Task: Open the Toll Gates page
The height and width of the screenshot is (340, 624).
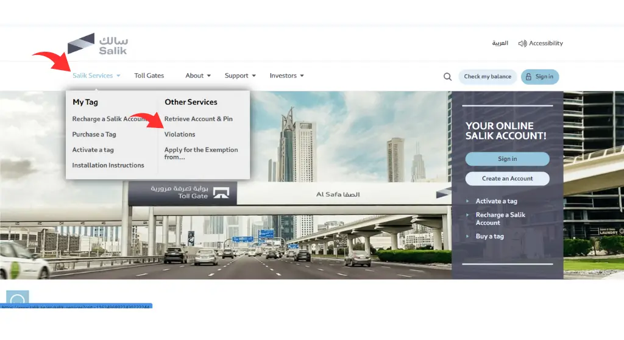Action: [149, 76]
